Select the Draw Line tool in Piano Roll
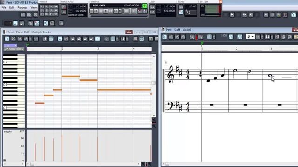The image size is (298, 167). tap(20, 39)
